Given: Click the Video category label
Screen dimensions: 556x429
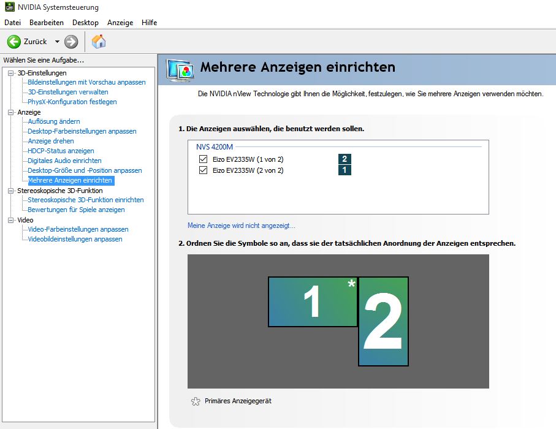Looking at the screenshot, I should 25,220.
